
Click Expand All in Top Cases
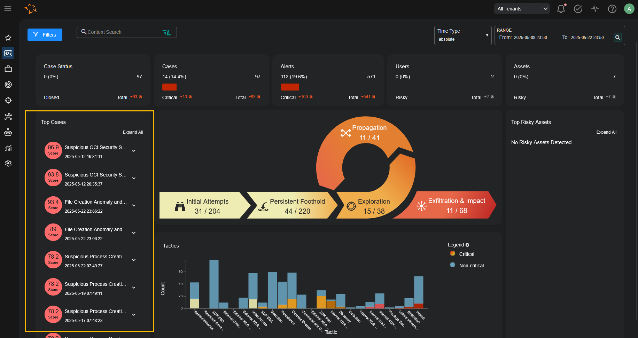click(x=133, y=132)
